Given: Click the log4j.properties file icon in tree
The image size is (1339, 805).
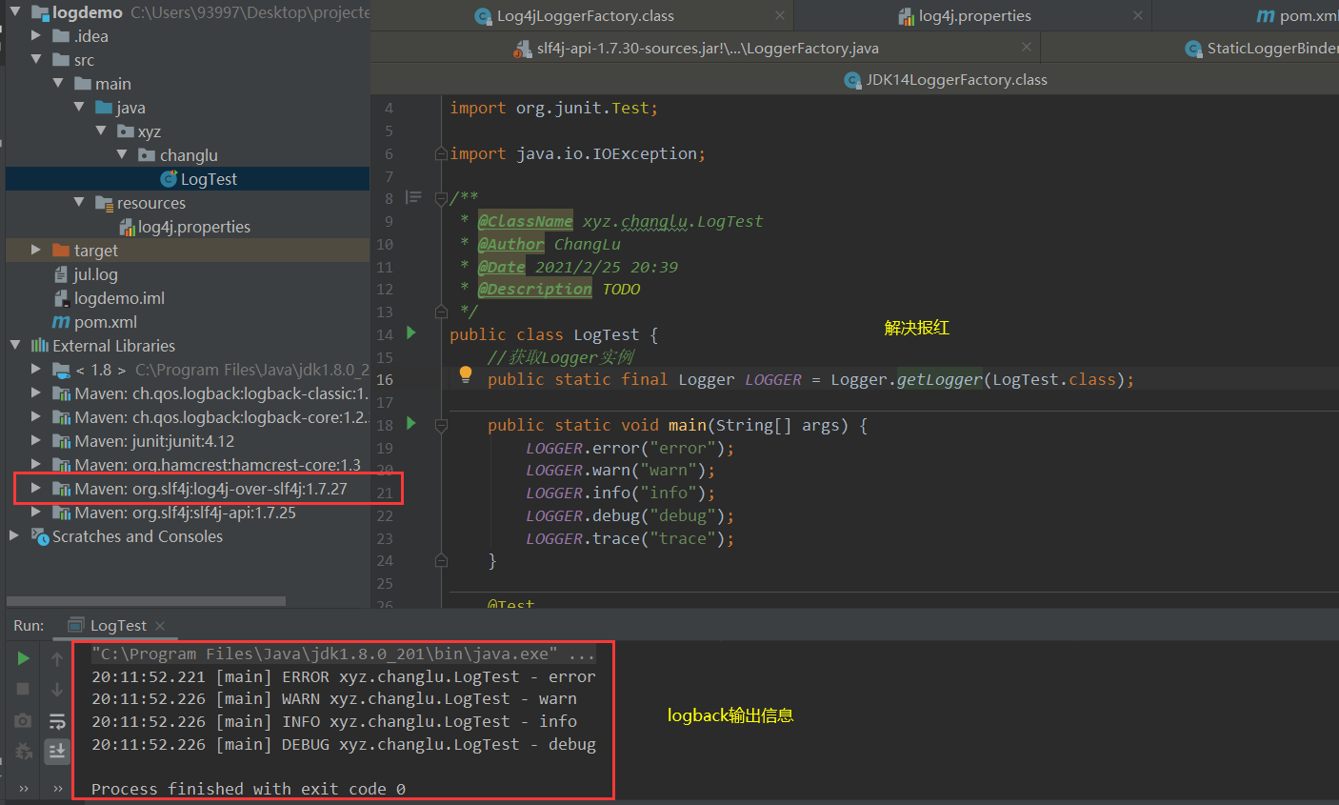Looking at the screenshot, I should click(127, 227).
